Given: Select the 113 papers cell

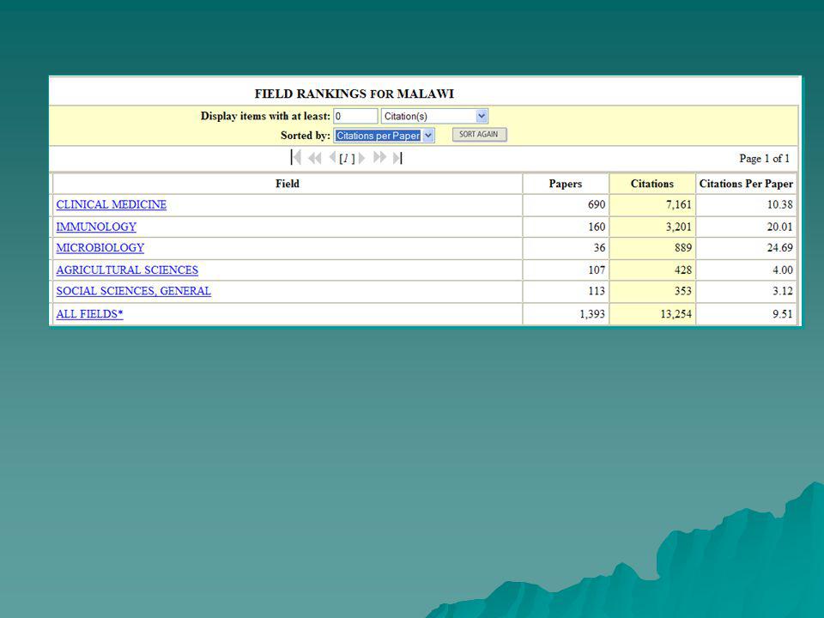Looking at the screenshot, I should tap(566, 291).
